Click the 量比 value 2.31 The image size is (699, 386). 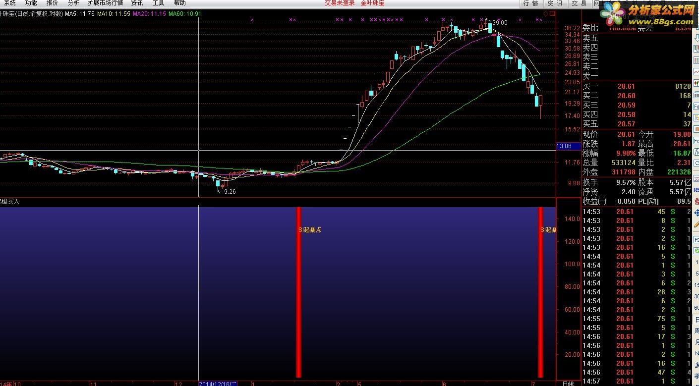684,163
